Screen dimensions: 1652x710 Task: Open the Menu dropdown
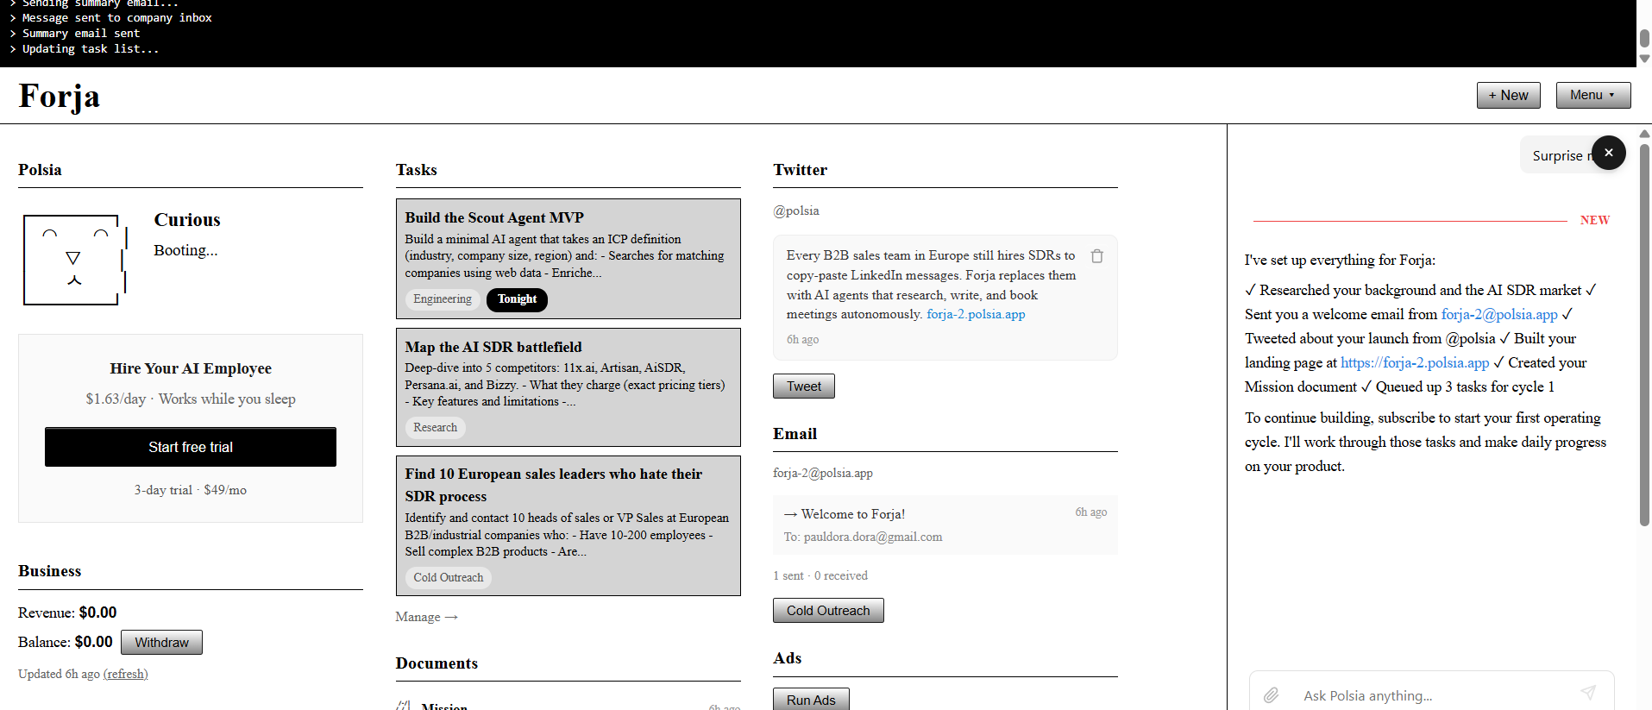click(x=1592, y=95)
